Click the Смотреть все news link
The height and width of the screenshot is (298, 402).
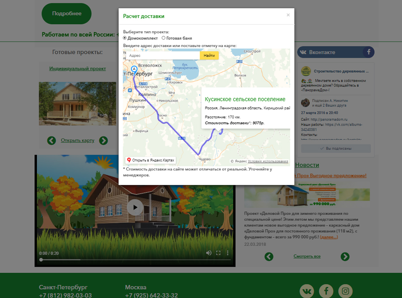pyautogui.click(x=307, y=256)
